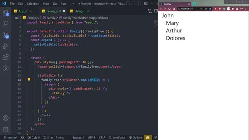Click the VS Code logo in title bar
The image size is (249, 140).
click(4, 3)
